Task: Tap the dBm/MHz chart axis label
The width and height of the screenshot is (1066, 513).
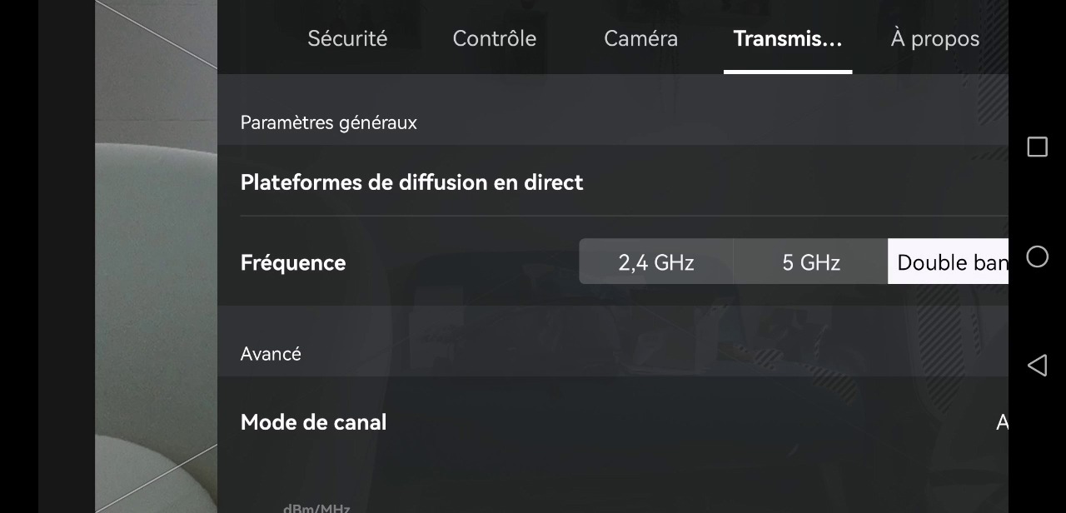Action: (x=316, y=507)
